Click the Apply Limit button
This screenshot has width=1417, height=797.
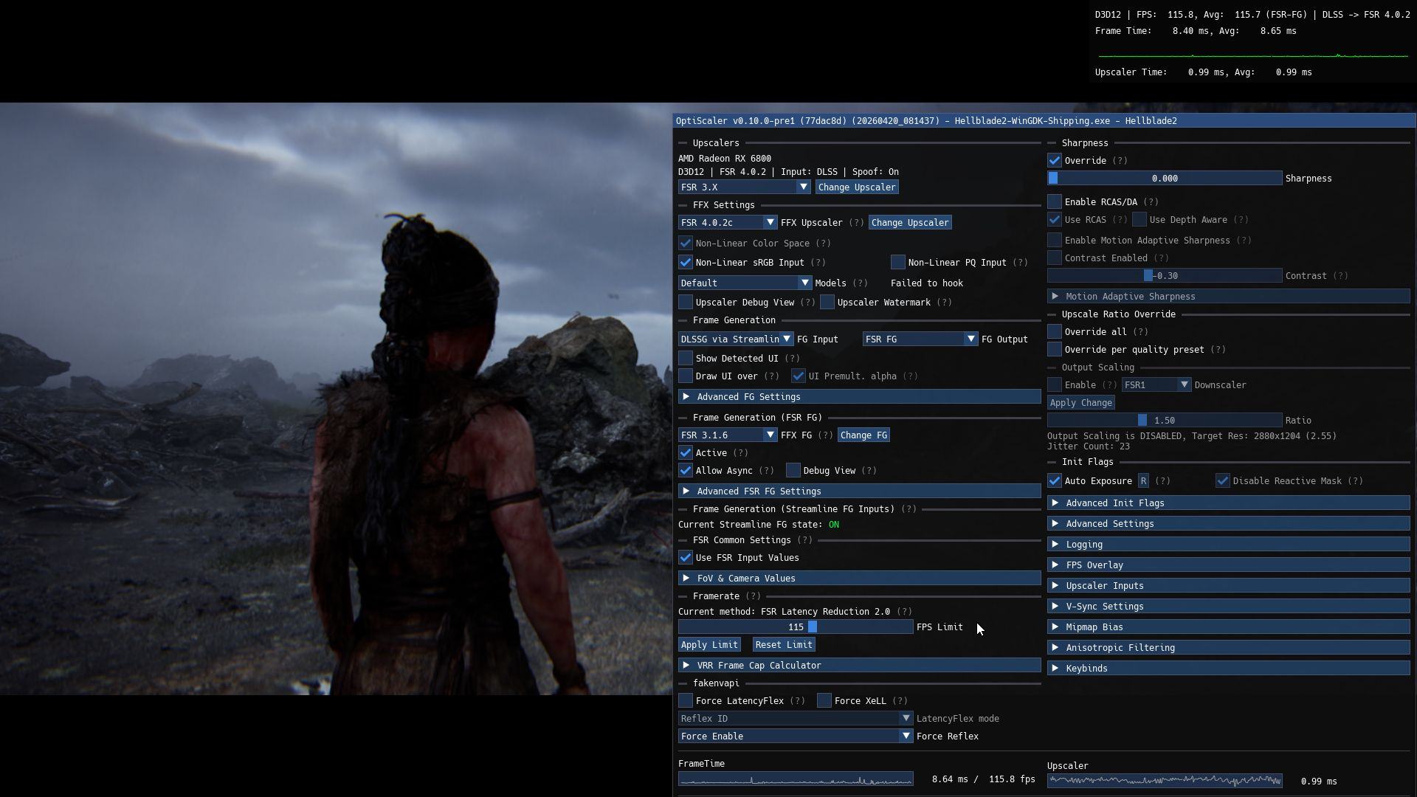pos(709,645)
